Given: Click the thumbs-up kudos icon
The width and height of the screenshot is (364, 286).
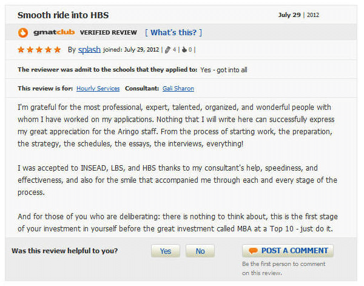Looking at the screenshot, I should [x=184, y=50].
